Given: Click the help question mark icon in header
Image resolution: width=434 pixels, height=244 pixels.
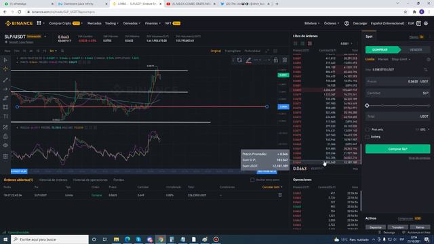Looking at the screenshot, I should point(418,24).
